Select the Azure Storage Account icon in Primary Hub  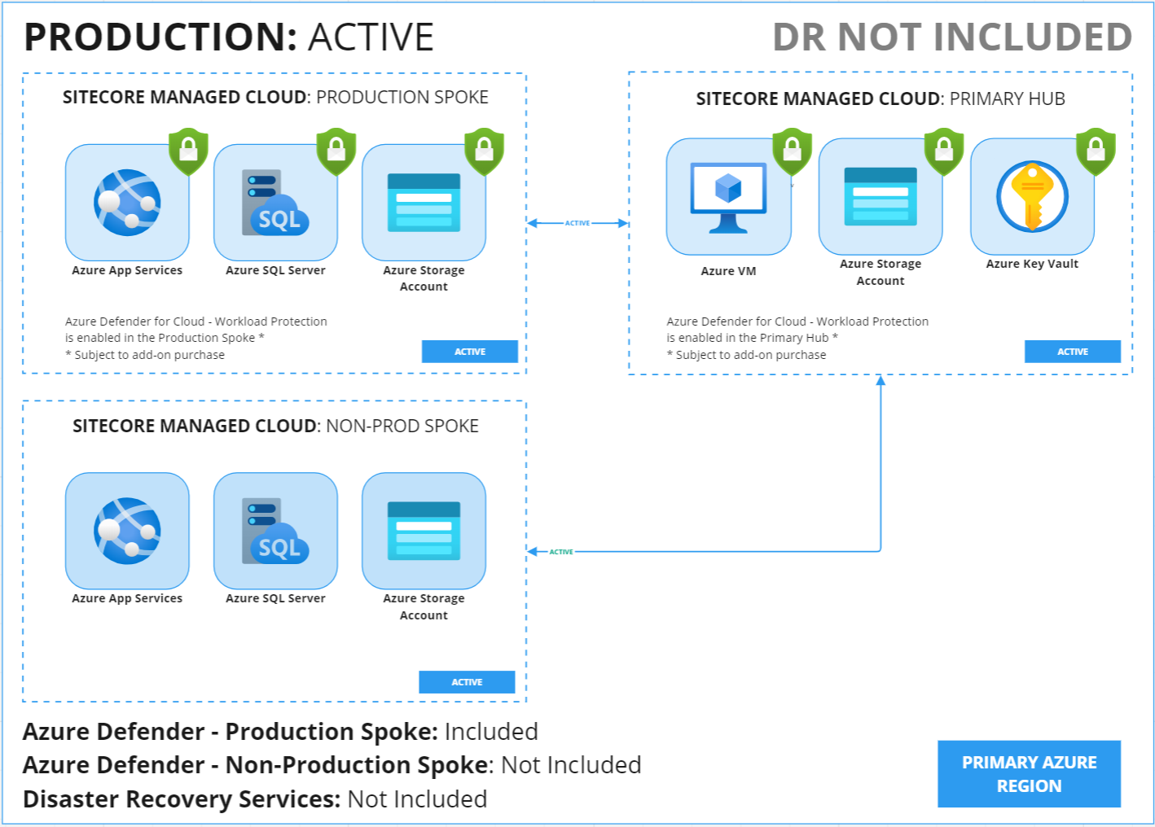point(881,197)
